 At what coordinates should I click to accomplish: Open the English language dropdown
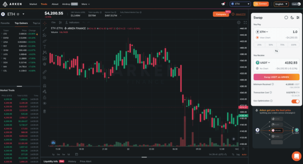tap(281, 4)
